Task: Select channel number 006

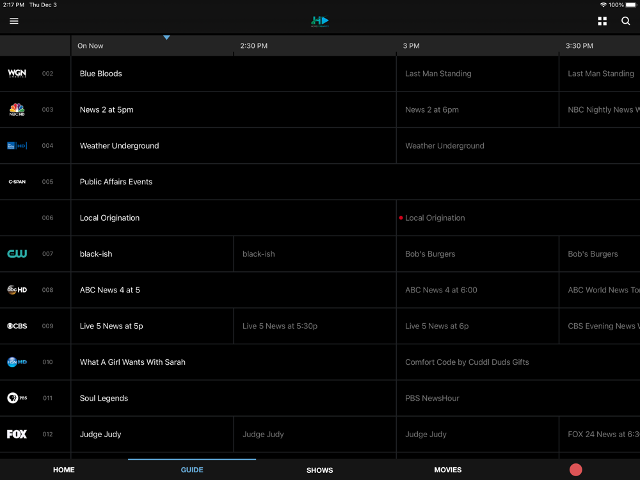Action: (48, 218)
